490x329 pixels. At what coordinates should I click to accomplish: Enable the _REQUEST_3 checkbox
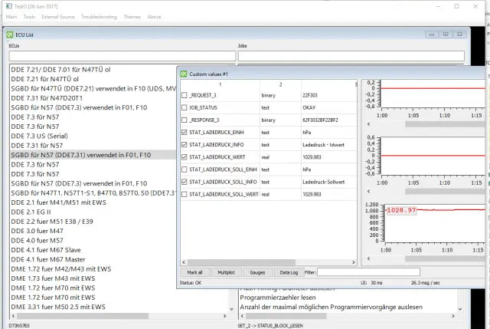point(184,95)
